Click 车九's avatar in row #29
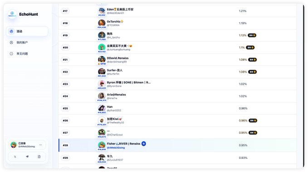This screenshot has width=308, height=172. (x=102, y=158)
